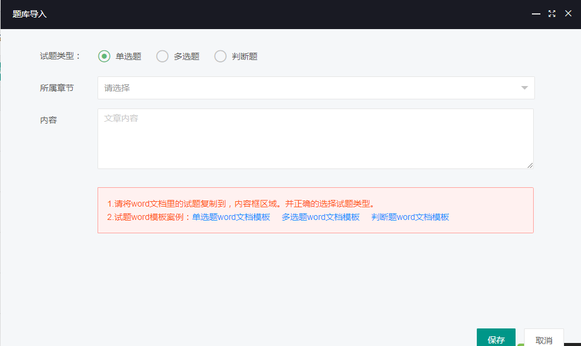Screen dimensions: 581x346
Task: Click instruction line starting 1.请将word文档里
Action: click(241, 204)
